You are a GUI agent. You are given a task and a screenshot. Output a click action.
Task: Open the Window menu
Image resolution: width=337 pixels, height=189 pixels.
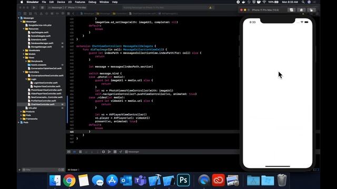point(104,2)
